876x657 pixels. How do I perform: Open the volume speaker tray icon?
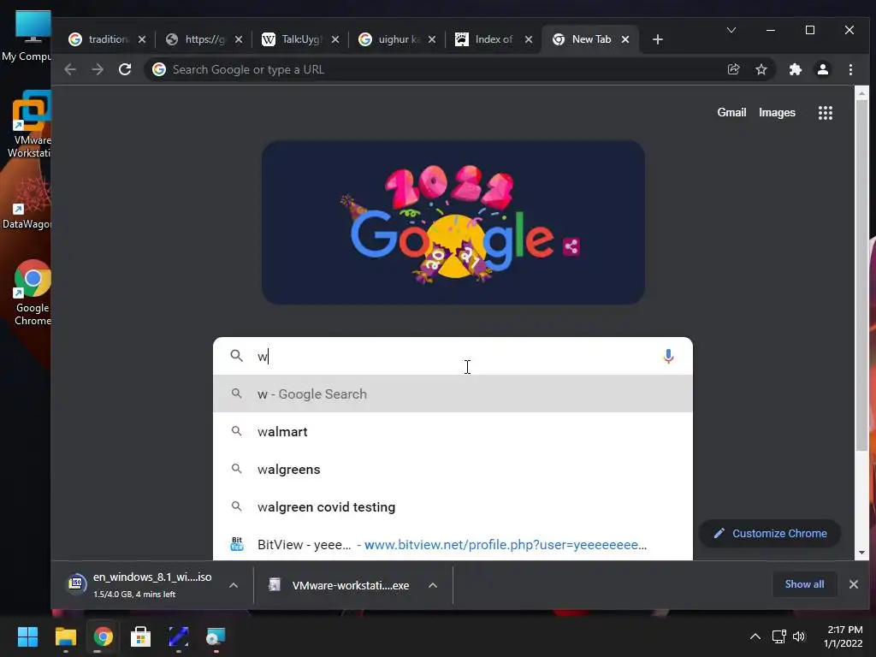pyautogui.click(x=799, y=636)
